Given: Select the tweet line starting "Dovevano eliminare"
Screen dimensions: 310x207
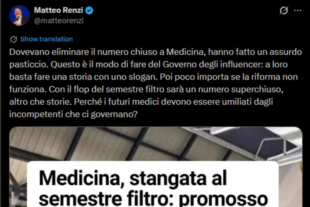Looking at the screenshot, I should coord(156,52).
